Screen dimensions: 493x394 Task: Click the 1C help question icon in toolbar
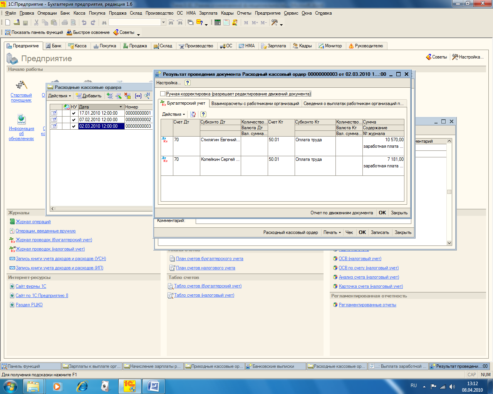click(x=200, y=23)
